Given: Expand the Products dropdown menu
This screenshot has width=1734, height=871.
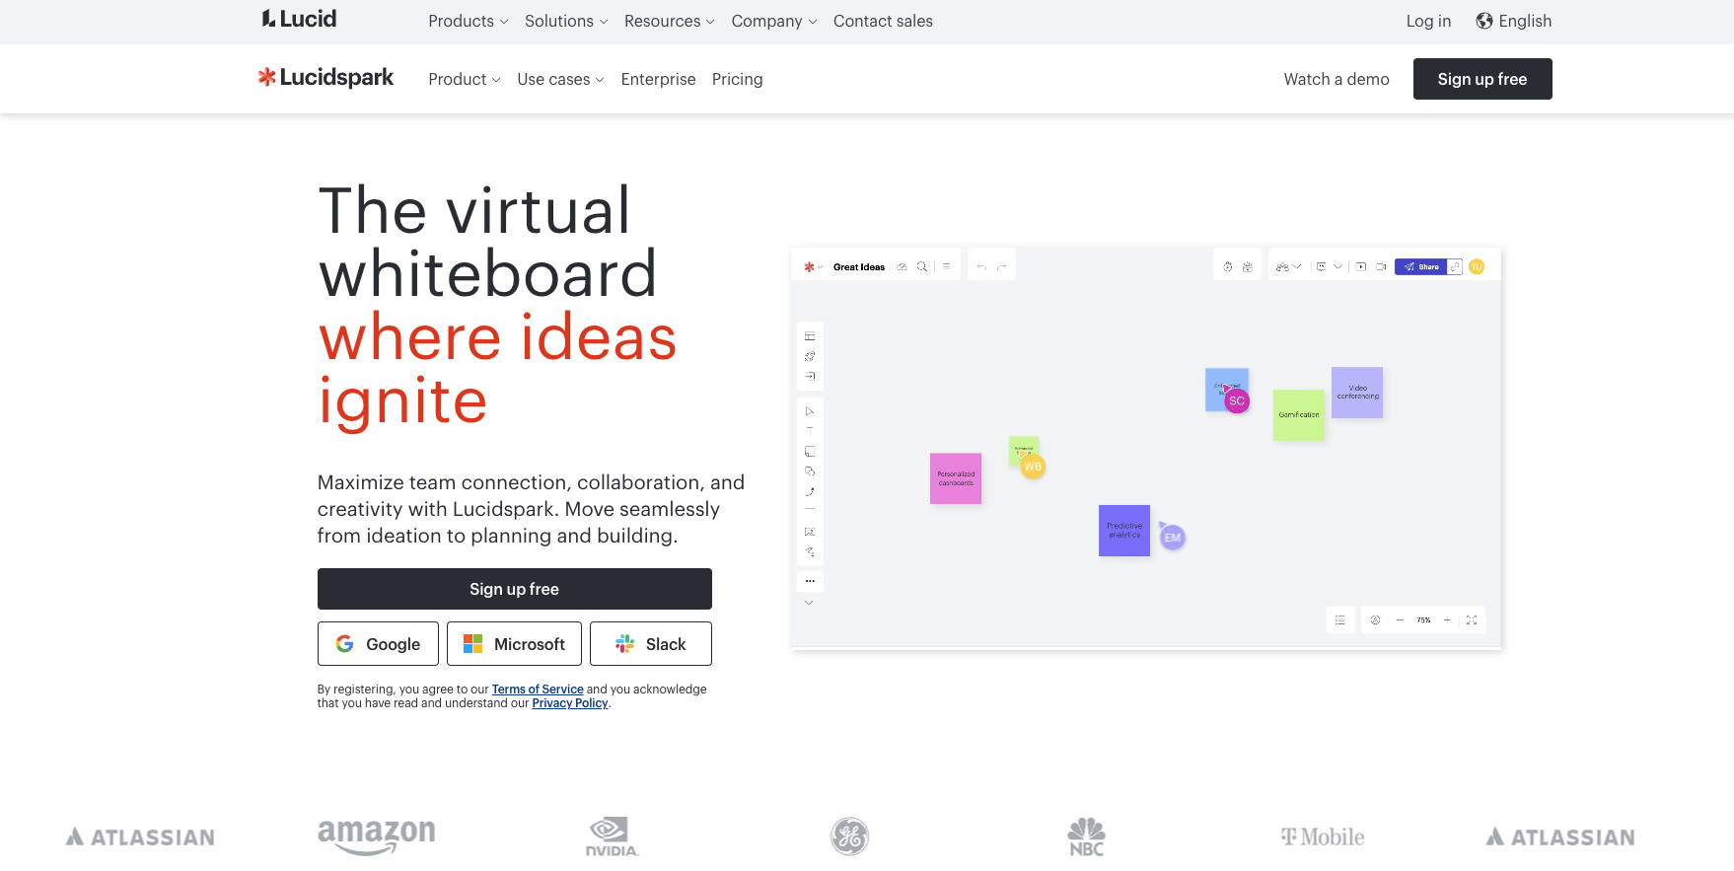Looking at the screenshot, I should click(x=469, y=21).
